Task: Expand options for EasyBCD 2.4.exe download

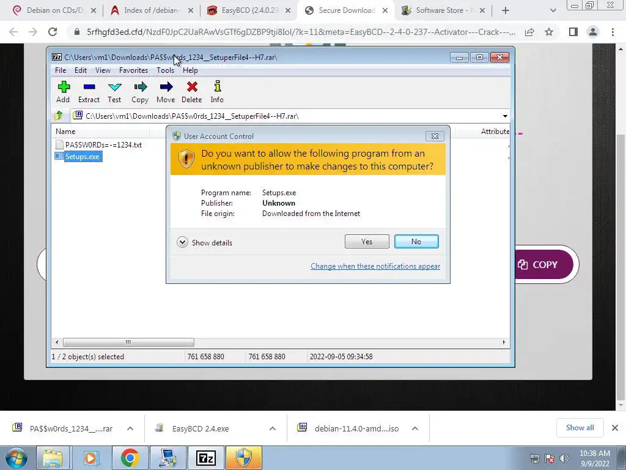Action: point(273,428)
